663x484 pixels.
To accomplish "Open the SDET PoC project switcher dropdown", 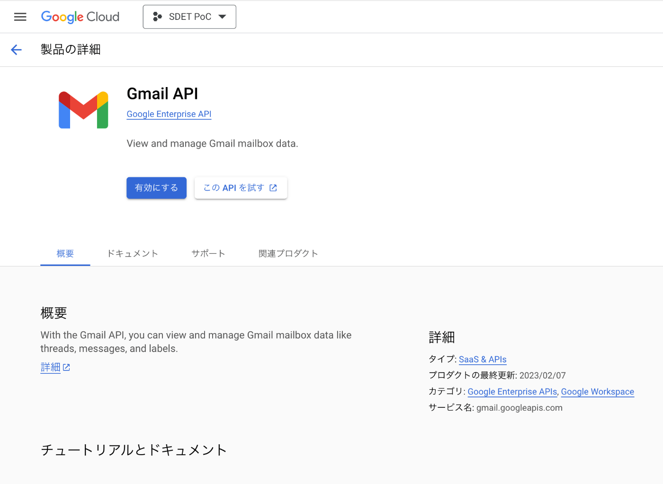I will (x=189, y=17).
